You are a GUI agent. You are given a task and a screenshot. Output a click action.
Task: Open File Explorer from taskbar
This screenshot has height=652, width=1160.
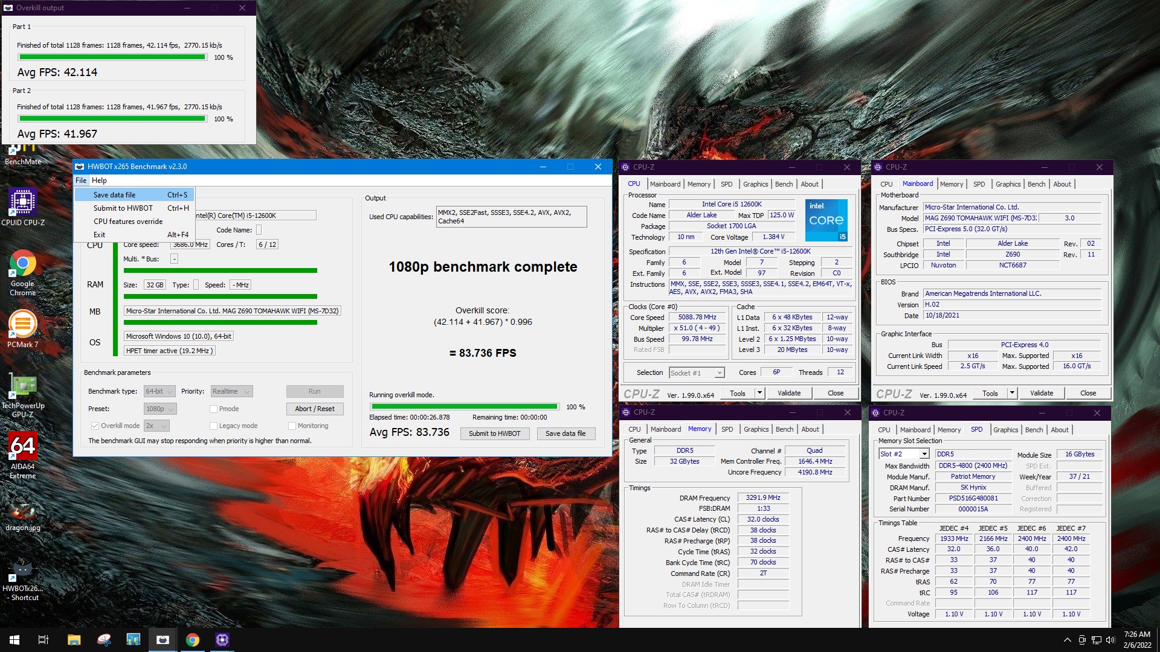pos(74,640)
